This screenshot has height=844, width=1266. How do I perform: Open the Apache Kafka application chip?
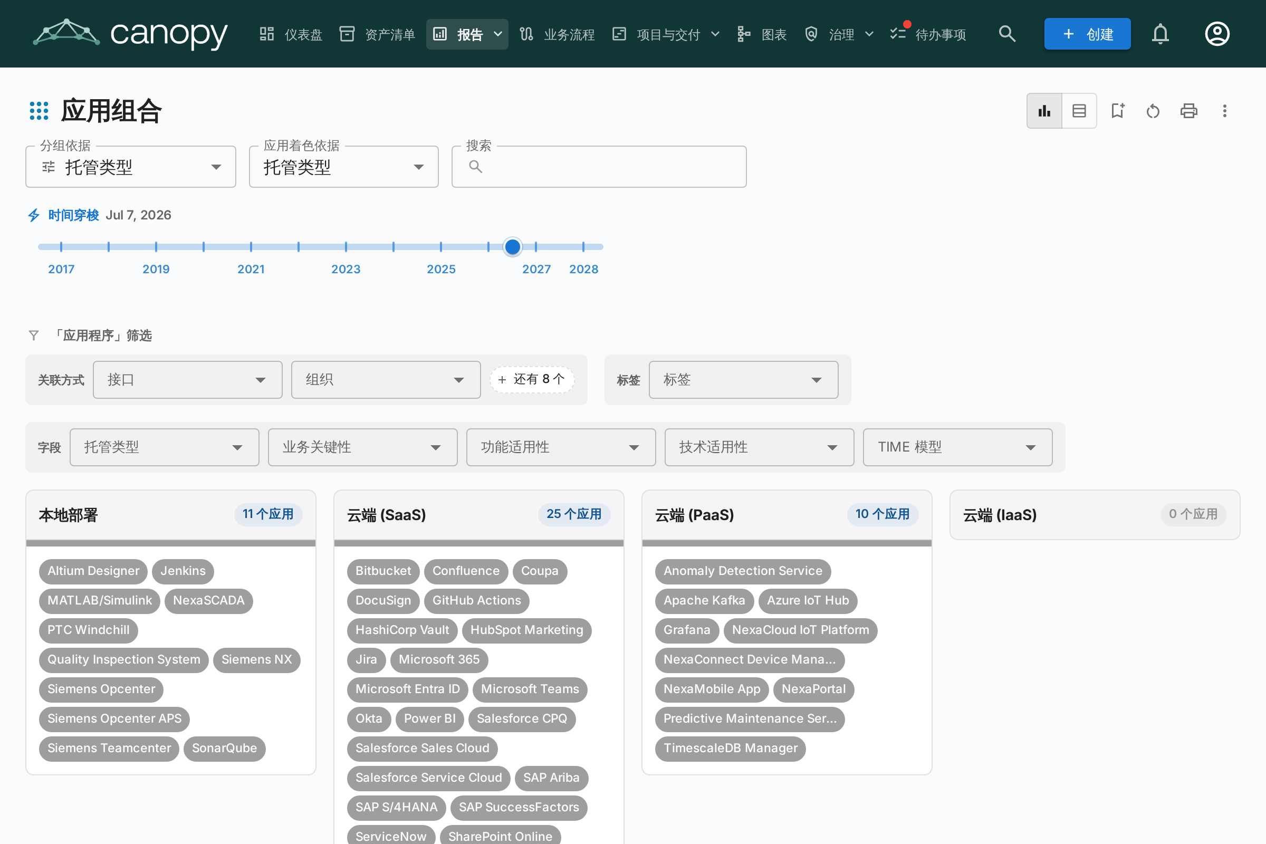[x=705, y=601]
